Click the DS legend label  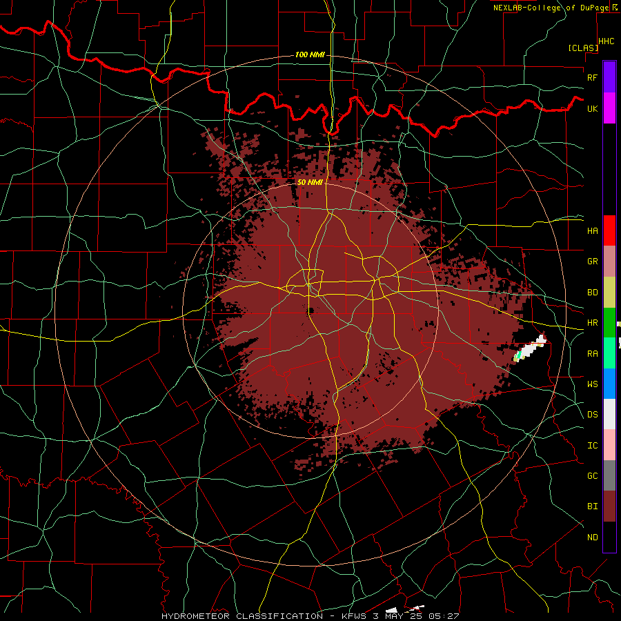[592, 415]
